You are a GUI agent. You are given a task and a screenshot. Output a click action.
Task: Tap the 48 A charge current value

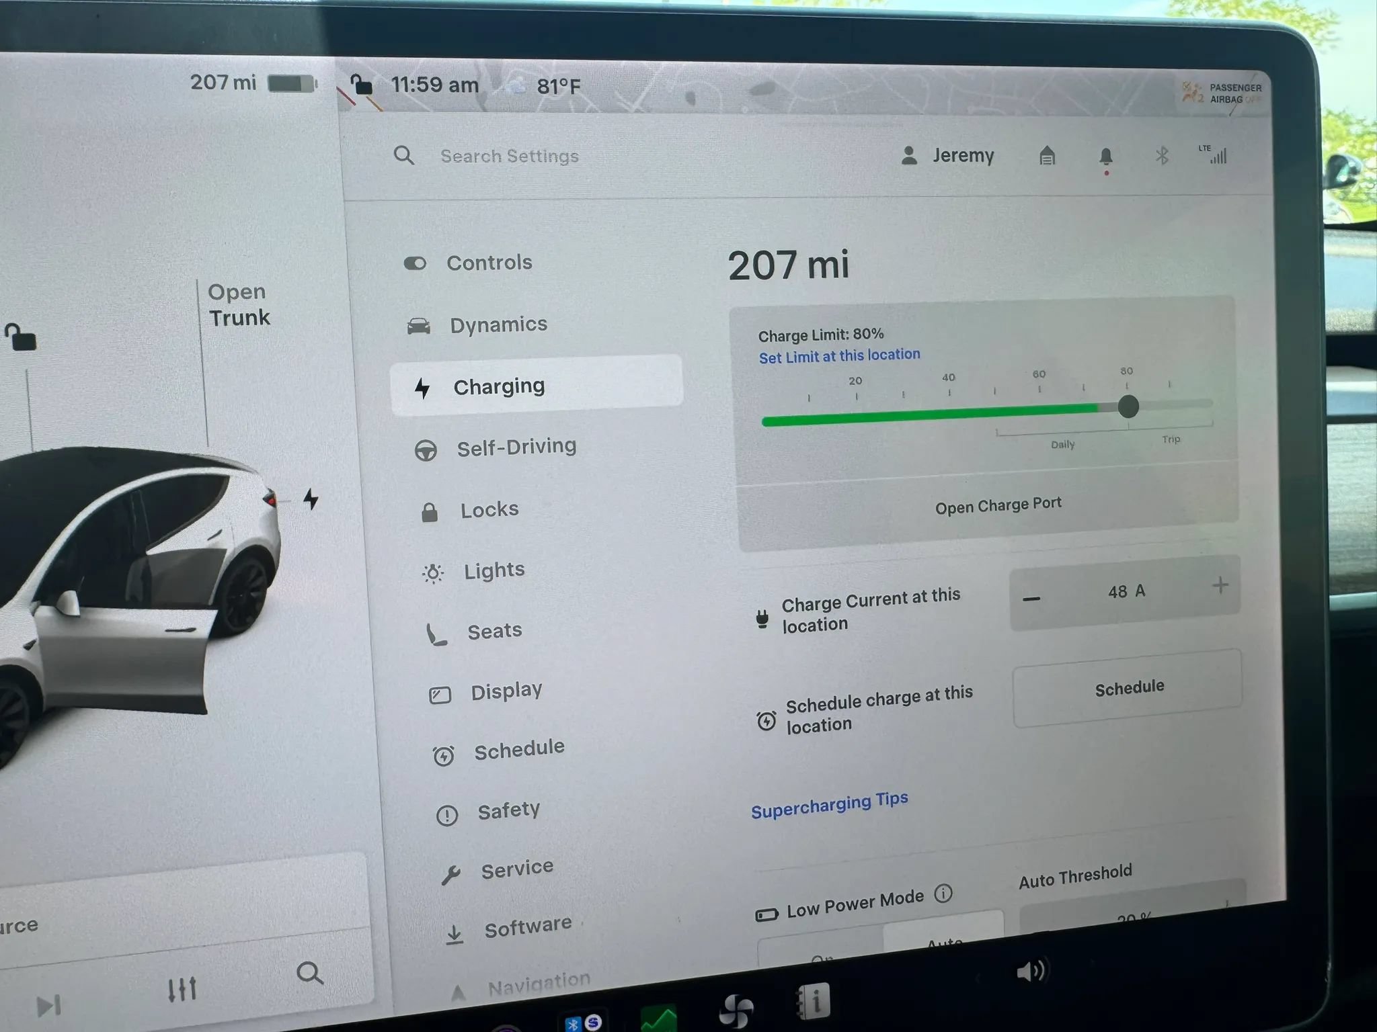1126,592
